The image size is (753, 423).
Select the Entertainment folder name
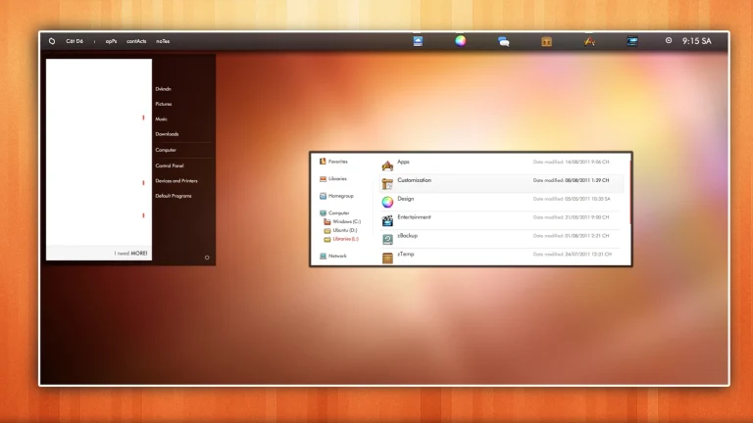click(414, 217)
